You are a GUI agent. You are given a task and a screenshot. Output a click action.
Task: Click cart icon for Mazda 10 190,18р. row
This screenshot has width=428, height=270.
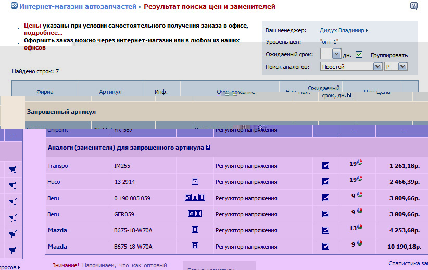pos(13,250)
